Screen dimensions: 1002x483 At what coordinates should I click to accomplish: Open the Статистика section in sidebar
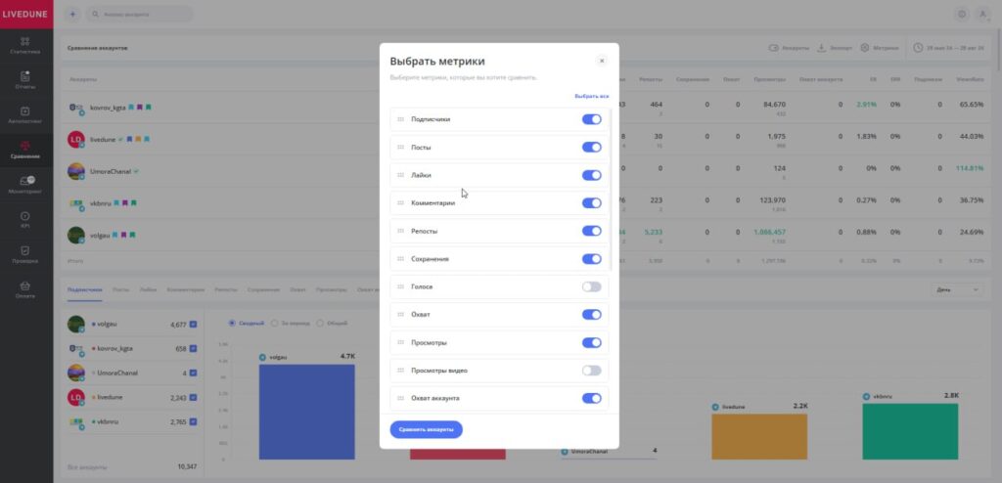tap(25, 45)
